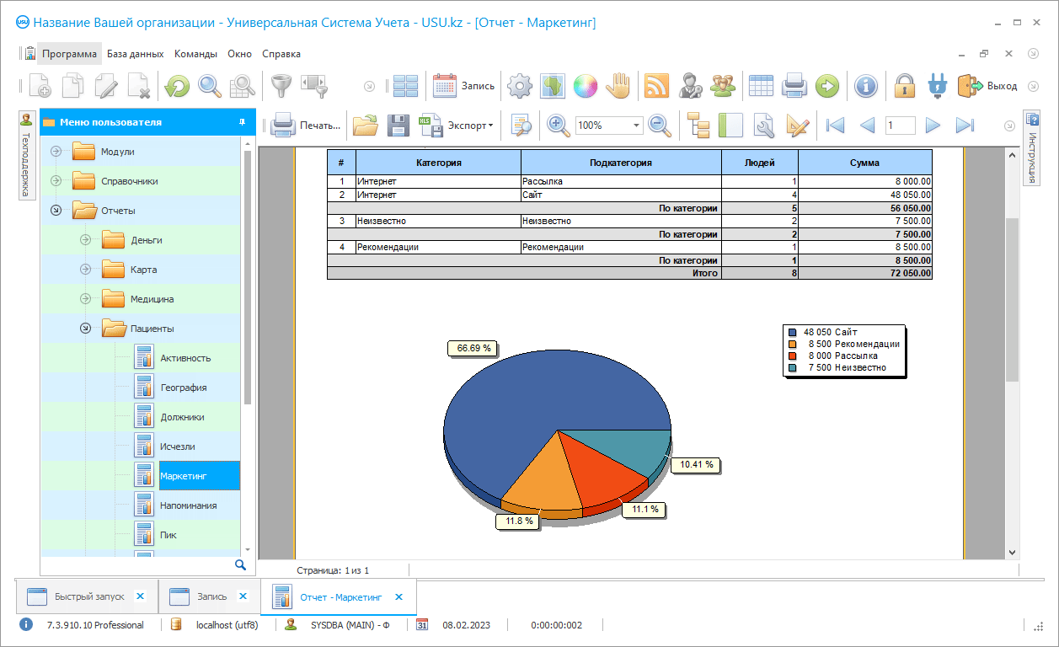Click the funnel filter icon

(279, 85)
